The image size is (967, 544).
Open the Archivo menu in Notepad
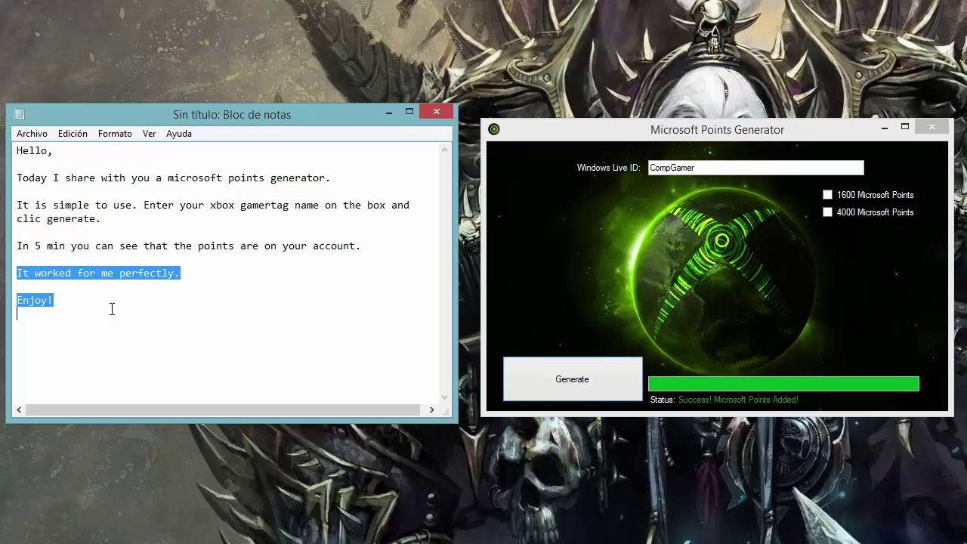point(32,134)
